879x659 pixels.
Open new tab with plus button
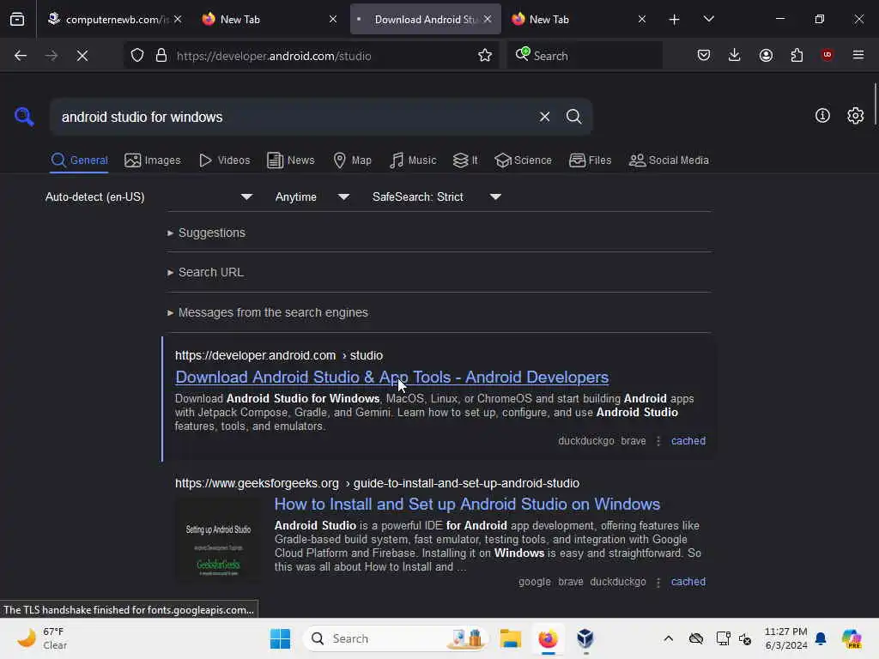coord(675,20)
